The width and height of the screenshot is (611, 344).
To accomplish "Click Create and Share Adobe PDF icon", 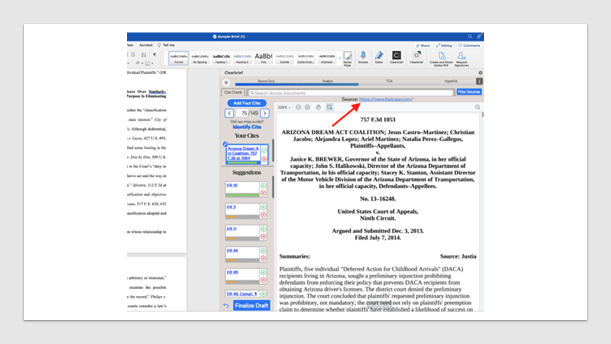I will coord(442,56).
